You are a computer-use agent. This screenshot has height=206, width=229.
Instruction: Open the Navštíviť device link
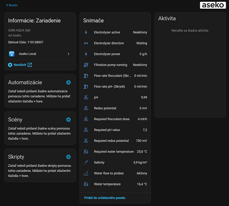click(x=20, y=65)
